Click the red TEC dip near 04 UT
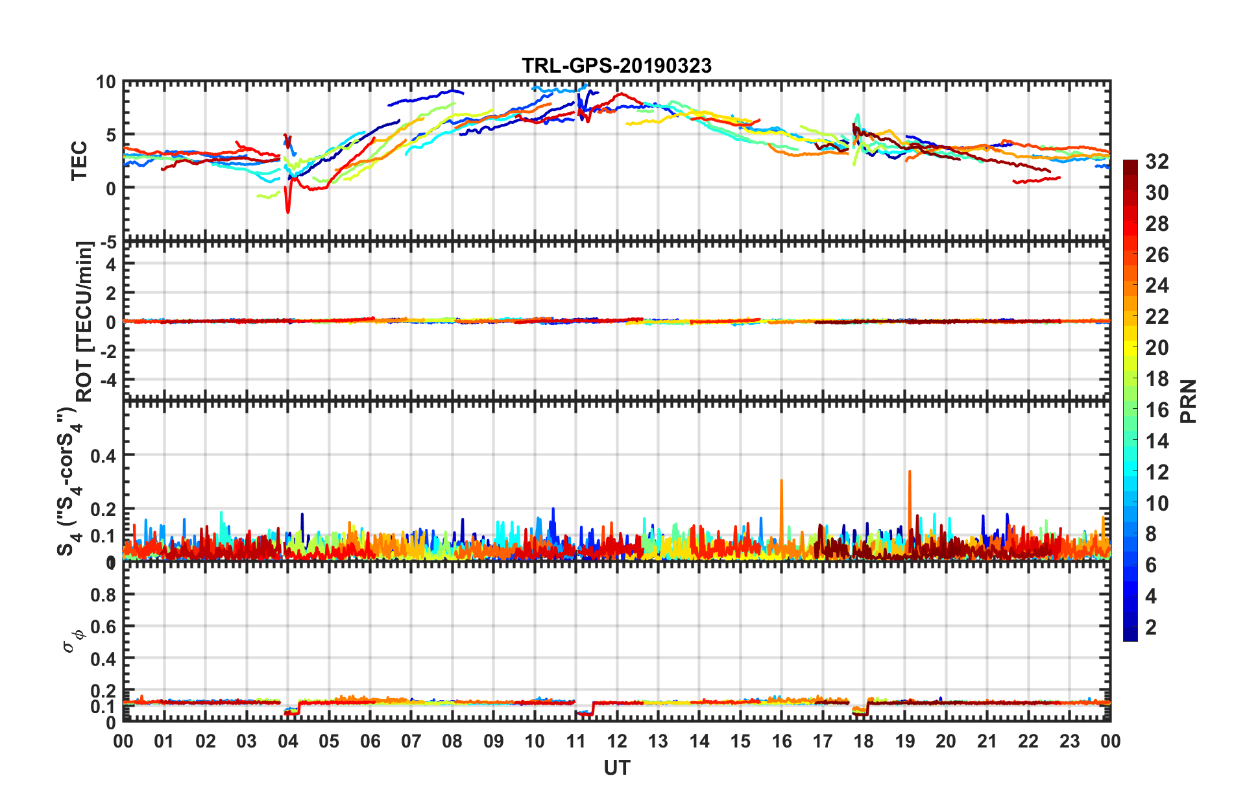This screenshot has width=1234, height=802. coord(287,198)
